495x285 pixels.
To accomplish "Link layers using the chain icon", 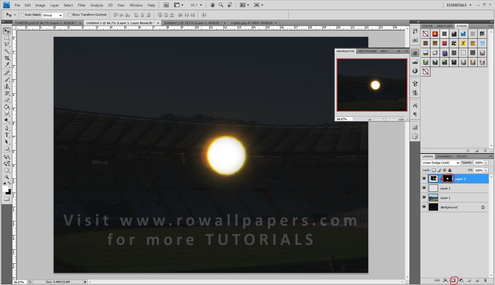I will (x=437, y=280).
